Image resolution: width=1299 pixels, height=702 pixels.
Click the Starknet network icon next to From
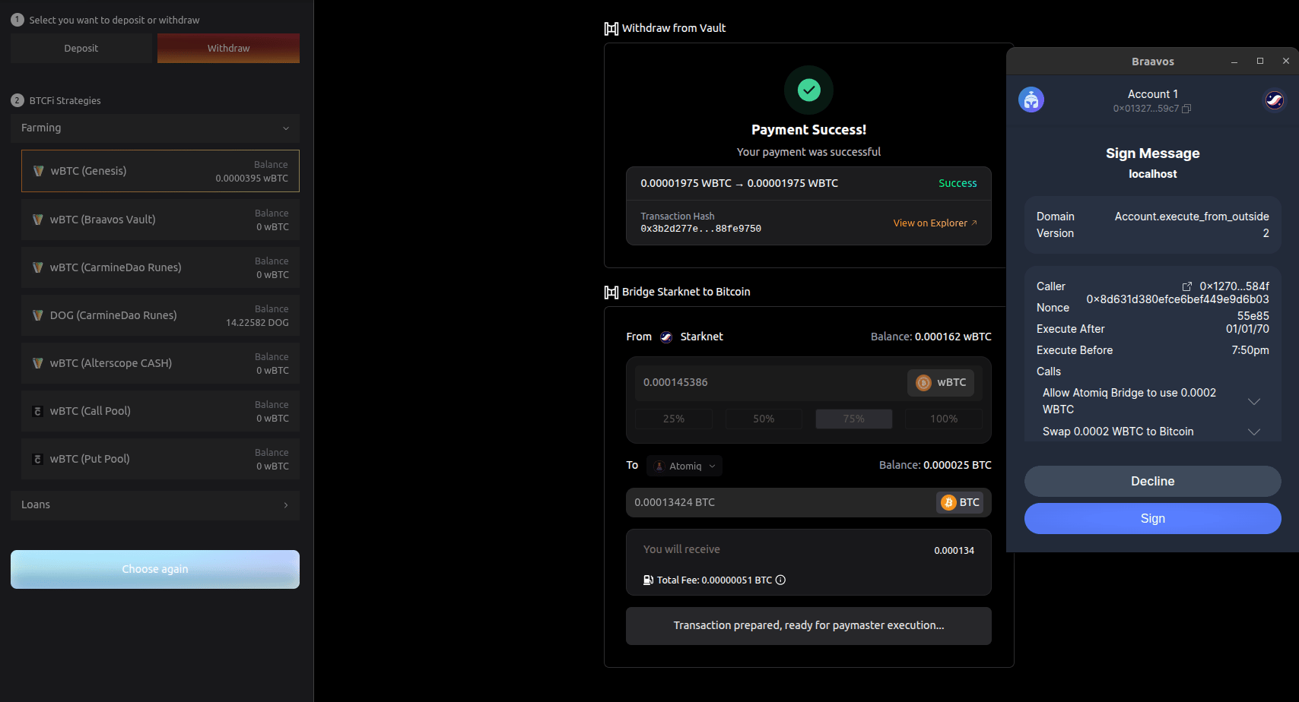pyautogui.click(x=666, y=337)
